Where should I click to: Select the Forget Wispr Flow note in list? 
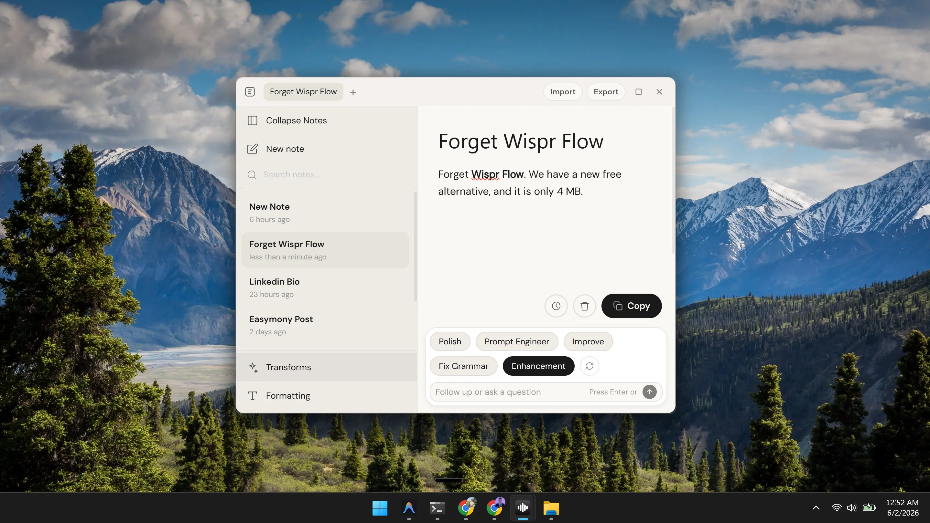click(325, 250)
